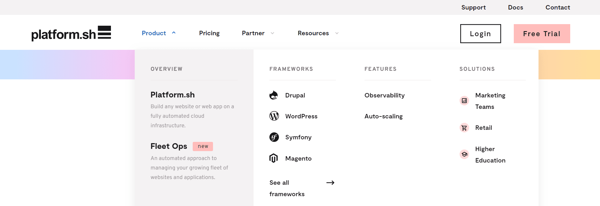Click the WordPress logo icon
600x206 pixels.
[274, 116]
